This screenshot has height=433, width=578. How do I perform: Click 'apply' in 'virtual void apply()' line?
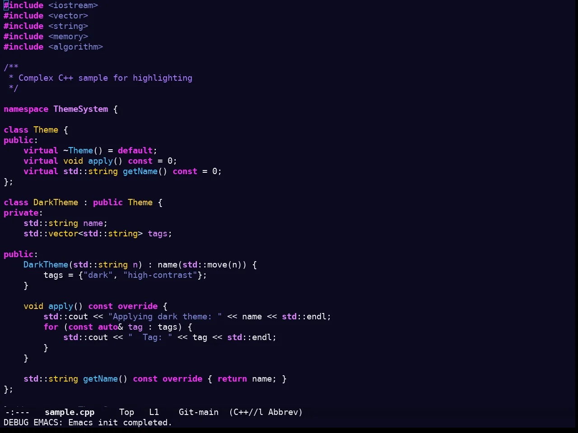(x=101, y=161)
